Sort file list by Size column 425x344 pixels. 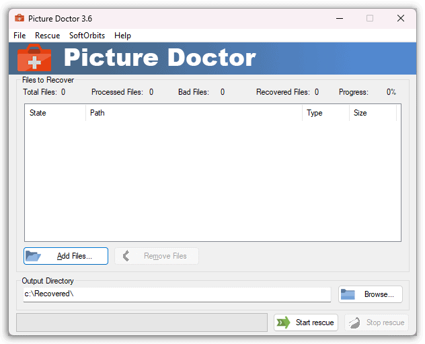point(373,113)
